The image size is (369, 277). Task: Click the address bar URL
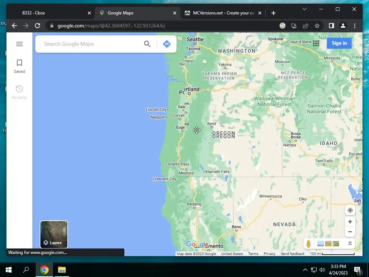tap(111, 26)
